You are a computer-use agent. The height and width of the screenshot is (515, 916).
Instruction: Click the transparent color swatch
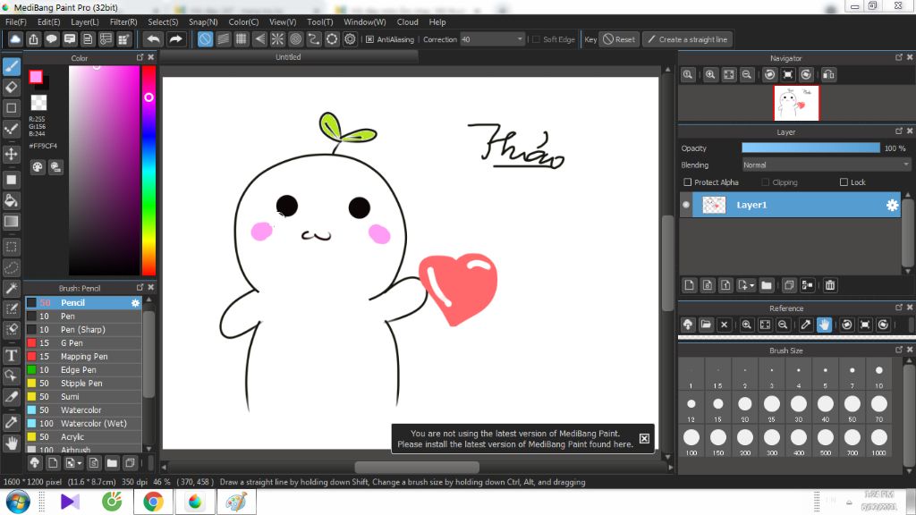[38, 103]
